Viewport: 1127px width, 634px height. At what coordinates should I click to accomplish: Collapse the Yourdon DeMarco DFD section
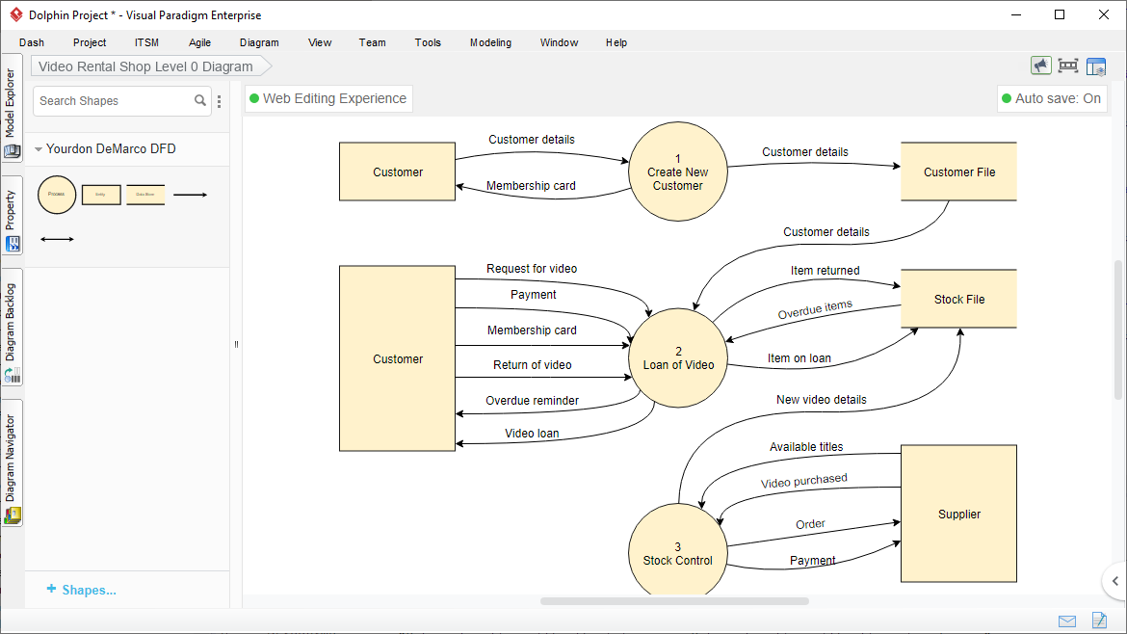tap(39, 149)
